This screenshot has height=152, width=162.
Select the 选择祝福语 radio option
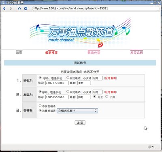[40, 110]
